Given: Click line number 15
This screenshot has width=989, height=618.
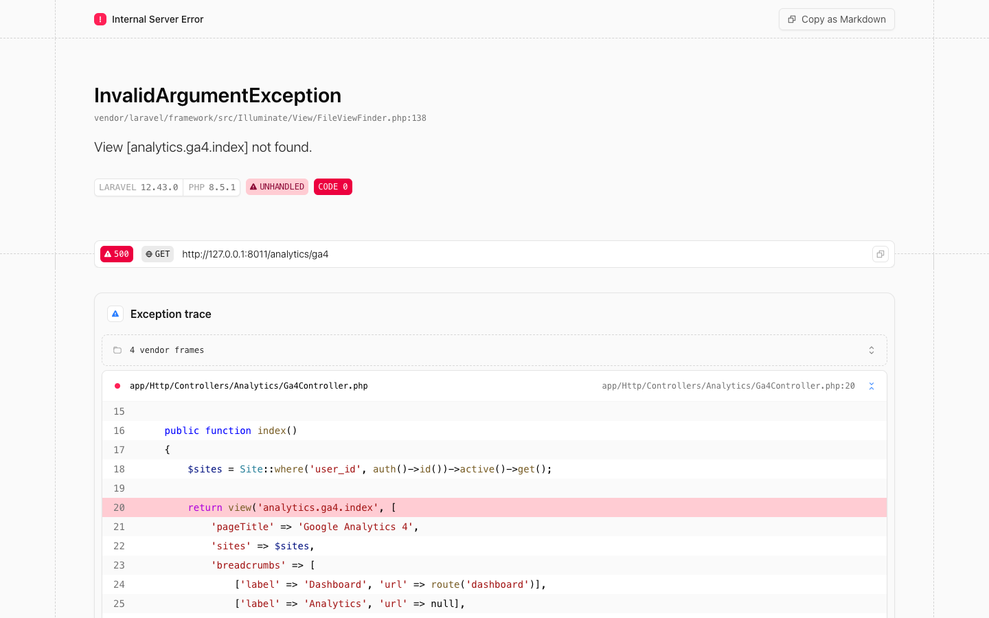Looking at the screenshot, I should coord(119,411).
